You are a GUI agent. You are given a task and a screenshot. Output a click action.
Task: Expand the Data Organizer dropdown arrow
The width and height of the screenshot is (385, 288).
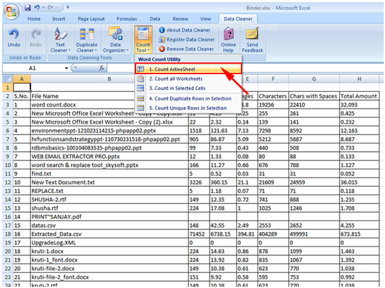coord(127,50)
